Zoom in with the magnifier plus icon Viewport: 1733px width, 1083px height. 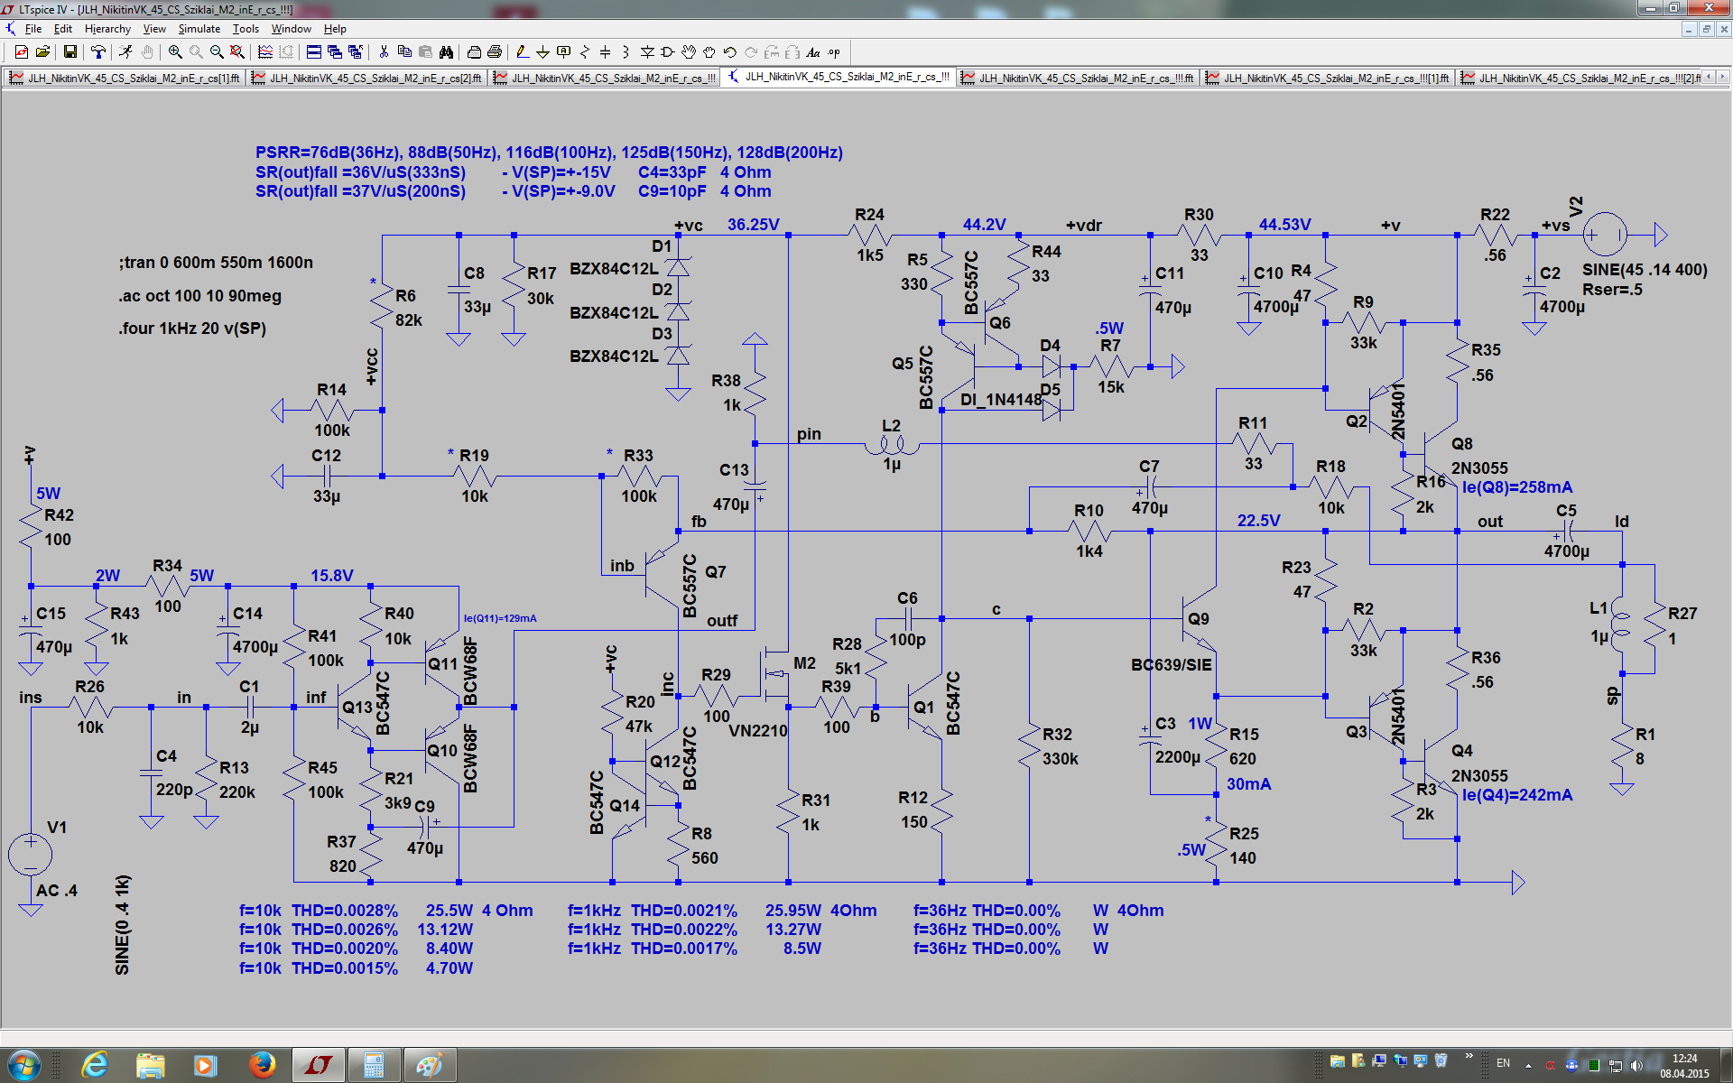click(x=175, y=52)
